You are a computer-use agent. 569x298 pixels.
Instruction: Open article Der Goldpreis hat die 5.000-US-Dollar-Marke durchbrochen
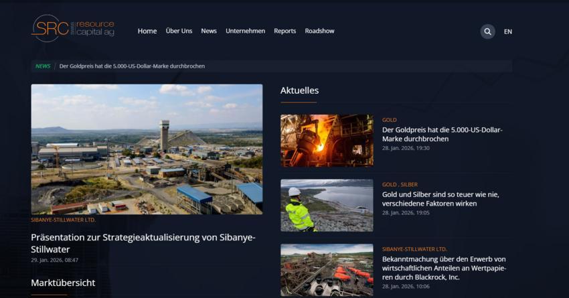point(442,135)
